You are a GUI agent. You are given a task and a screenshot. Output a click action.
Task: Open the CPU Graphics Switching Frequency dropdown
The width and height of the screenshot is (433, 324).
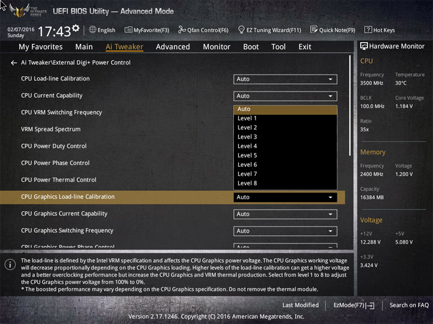click(285, 231)
